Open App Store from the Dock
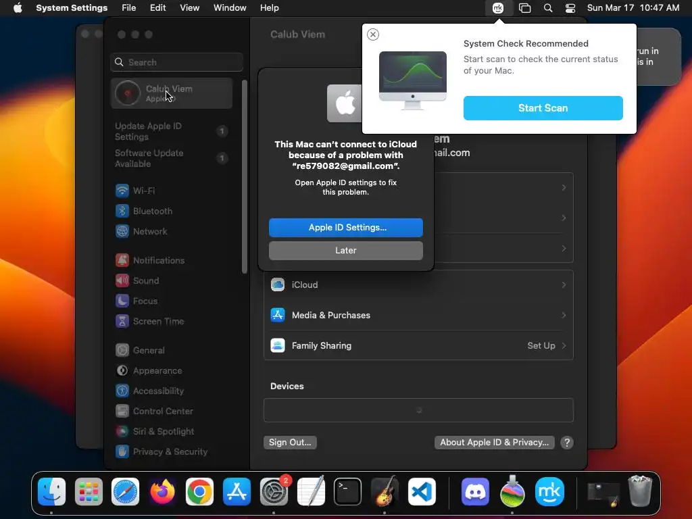 point(237,491)
